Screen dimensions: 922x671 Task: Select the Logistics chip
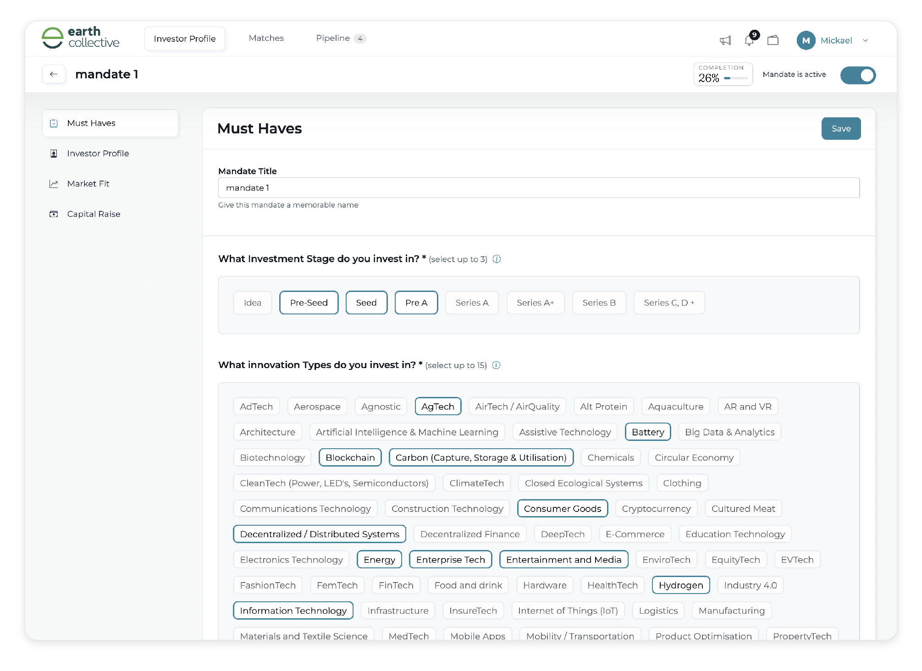(658, 610)
